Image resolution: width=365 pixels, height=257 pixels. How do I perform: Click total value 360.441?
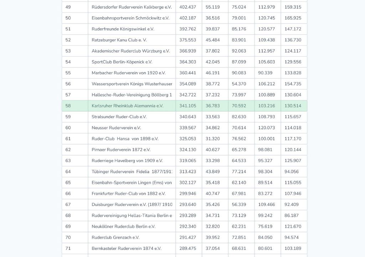[187, 73]
